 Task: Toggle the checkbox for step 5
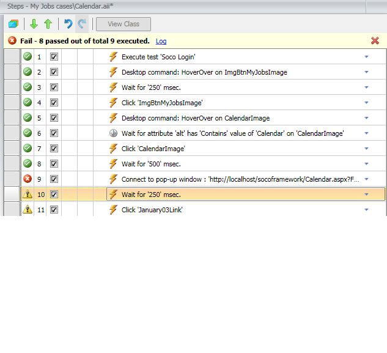(54, 117)
